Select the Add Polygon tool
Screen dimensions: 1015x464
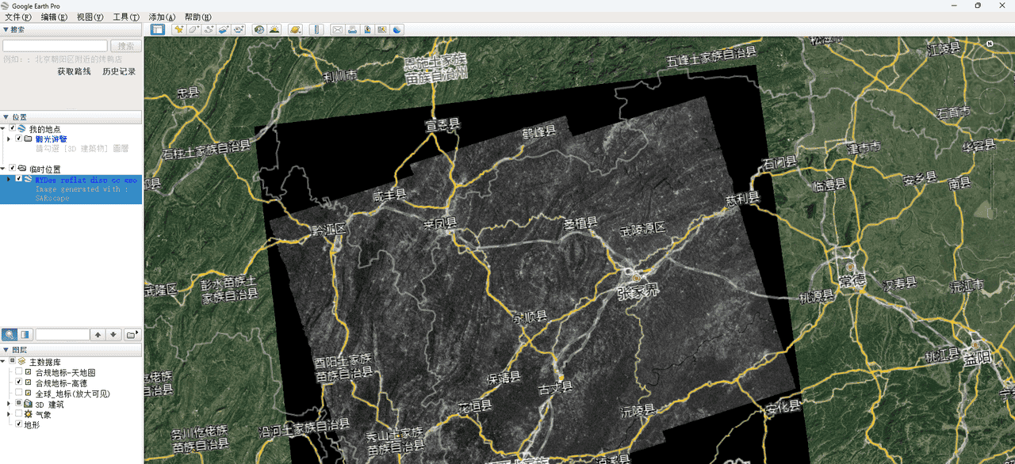193,30
